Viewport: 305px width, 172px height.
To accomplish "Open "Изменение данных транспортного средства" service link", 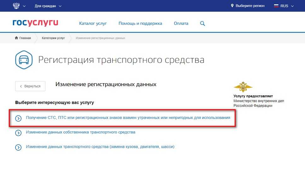I will point(100,147).
